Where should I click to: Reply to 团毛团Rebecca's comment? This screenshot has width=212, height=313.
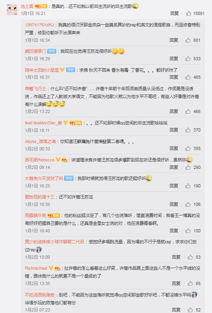tap(174, 167)
